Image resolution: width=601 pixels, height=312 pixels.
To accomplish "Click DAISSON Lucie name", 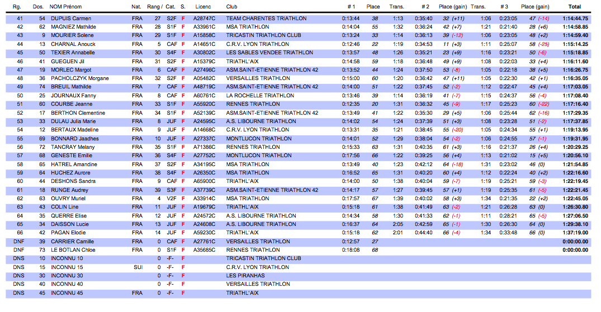I will pyautogui.click(x=70, y=224).
